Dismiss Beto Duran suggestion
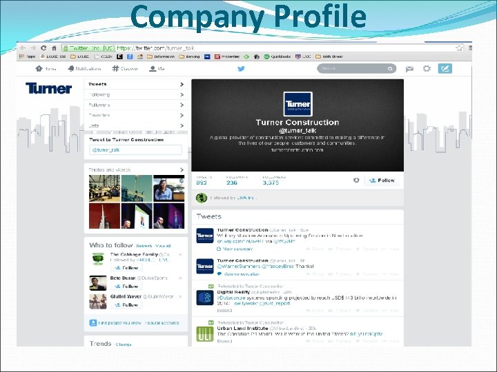The image size is (497, 372). 180,278
